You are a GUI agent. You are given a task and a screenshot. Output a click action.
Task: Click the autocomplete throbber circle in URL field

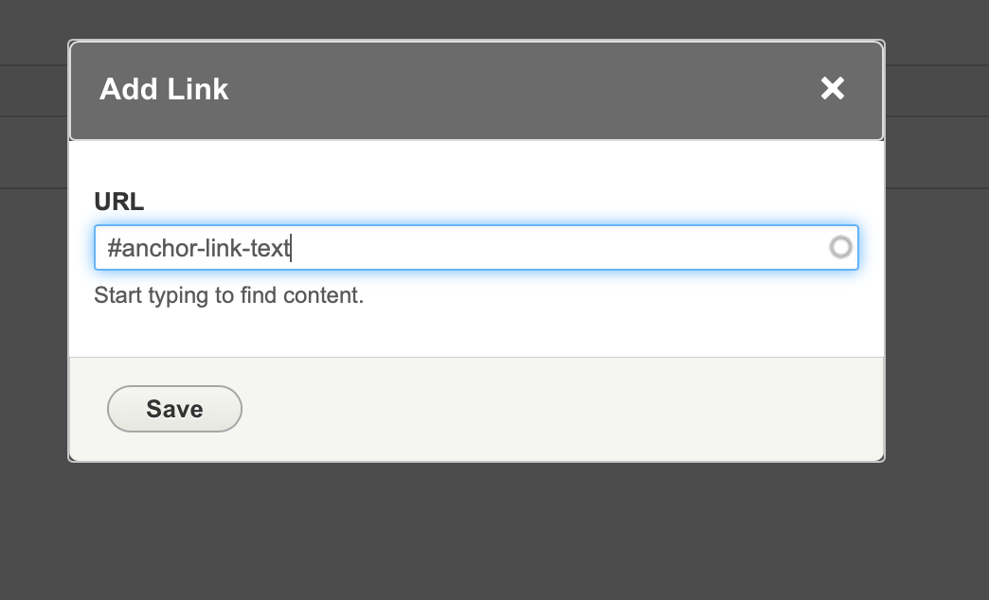click(x=840, y=248)
